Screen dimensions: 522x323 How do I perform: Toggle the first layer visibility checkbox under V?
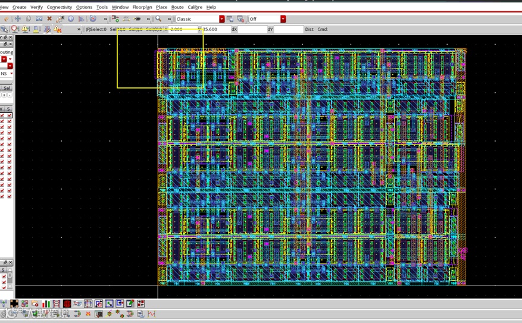[x=2, y=116]
